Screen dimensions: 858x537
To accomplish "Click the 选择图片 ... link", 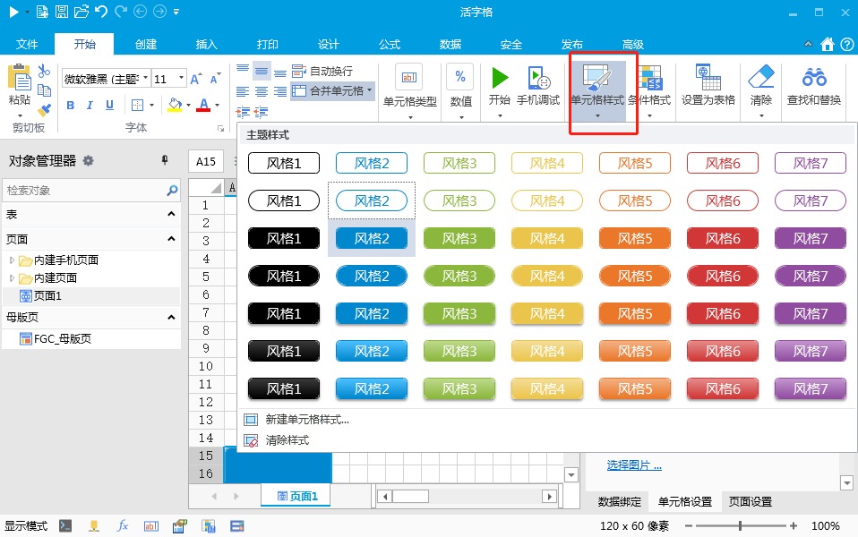I will point(634,465).
